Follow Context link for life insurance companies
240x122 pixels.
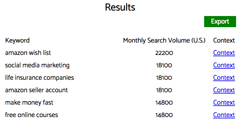click(x=224, y=78)
